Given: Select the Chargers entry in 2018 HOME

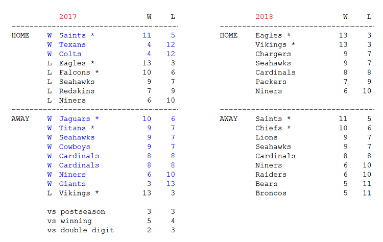Looking at the screenshot, I should (273, 54).
